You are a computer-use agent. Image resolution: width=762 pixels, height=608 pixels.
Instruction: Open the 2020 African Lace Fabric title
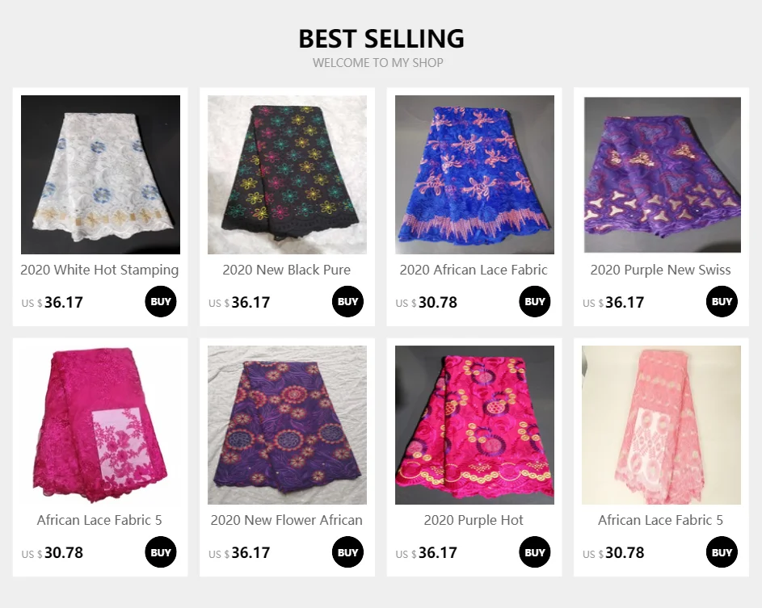point(474,270)
